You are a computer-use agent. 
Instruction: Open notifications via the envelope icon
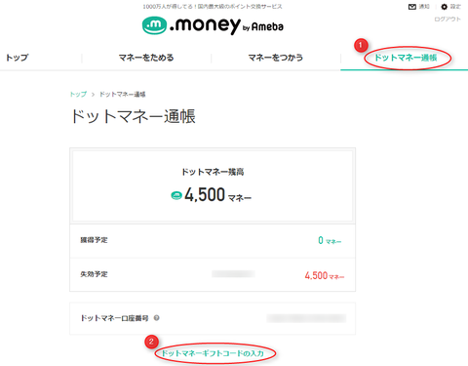[412, 7]
